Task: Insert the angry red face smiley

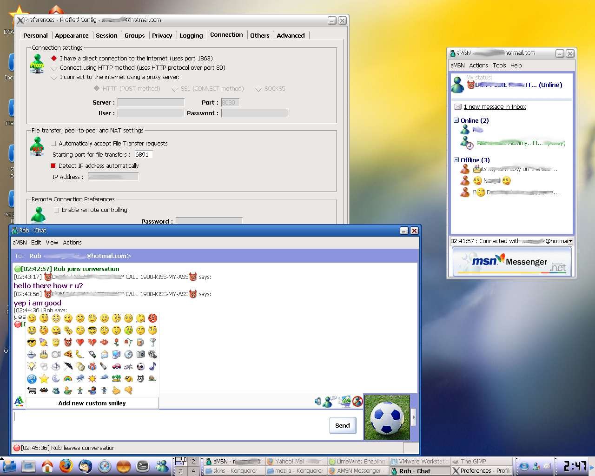Action: (x=152, y=318)
